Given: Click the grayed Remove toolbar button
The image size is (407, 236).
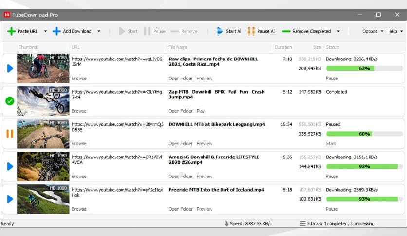Looking at the screenshot, I should (x=184, y=31).
